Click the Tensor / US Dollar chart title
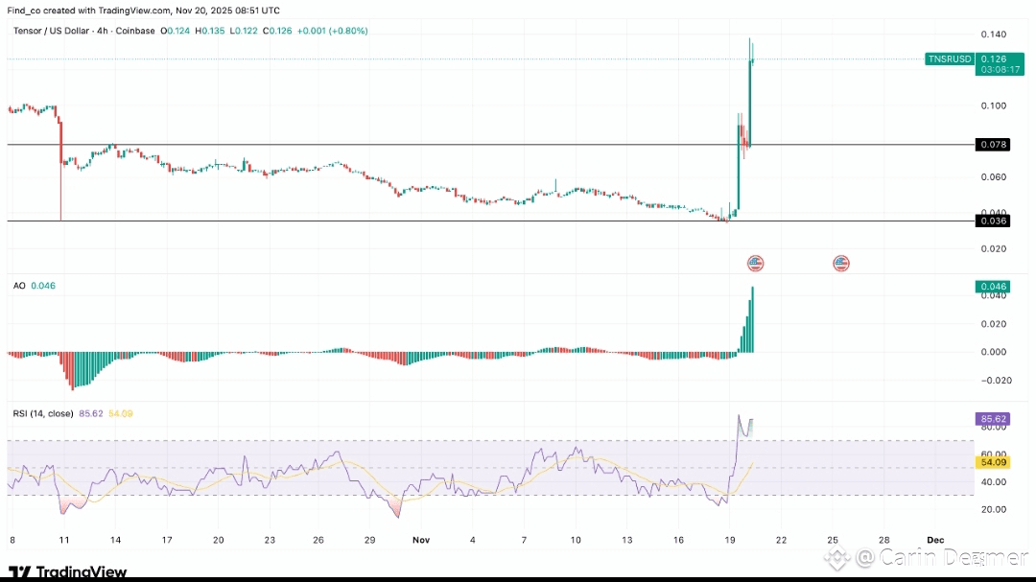 pos(83,31)
